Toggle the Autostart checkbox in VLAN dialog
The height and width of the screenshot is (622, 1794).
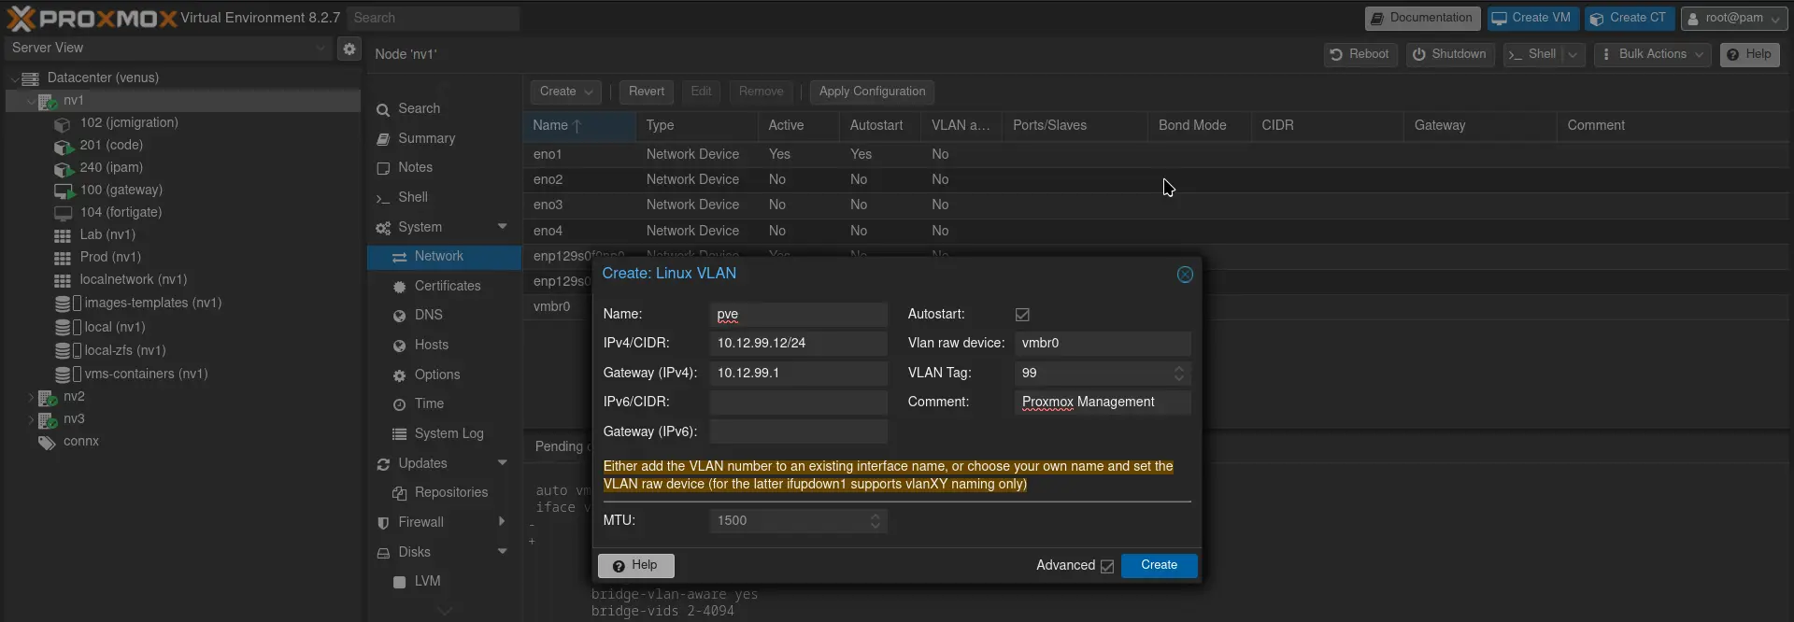1022,315
